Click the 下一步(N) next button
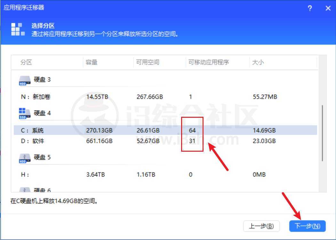 coord(308,226)
